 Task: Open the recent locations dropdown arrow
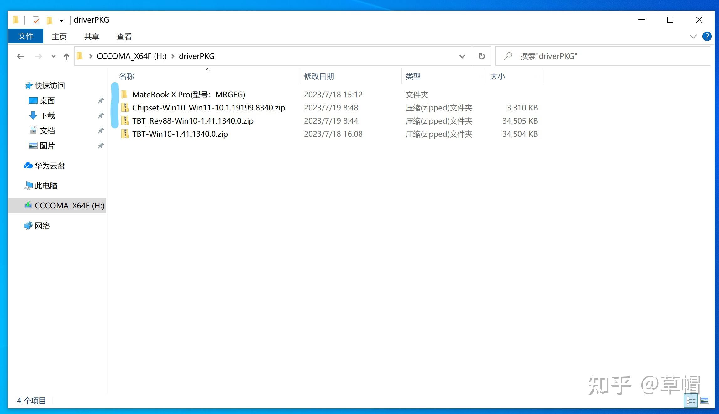pos(53,56)
